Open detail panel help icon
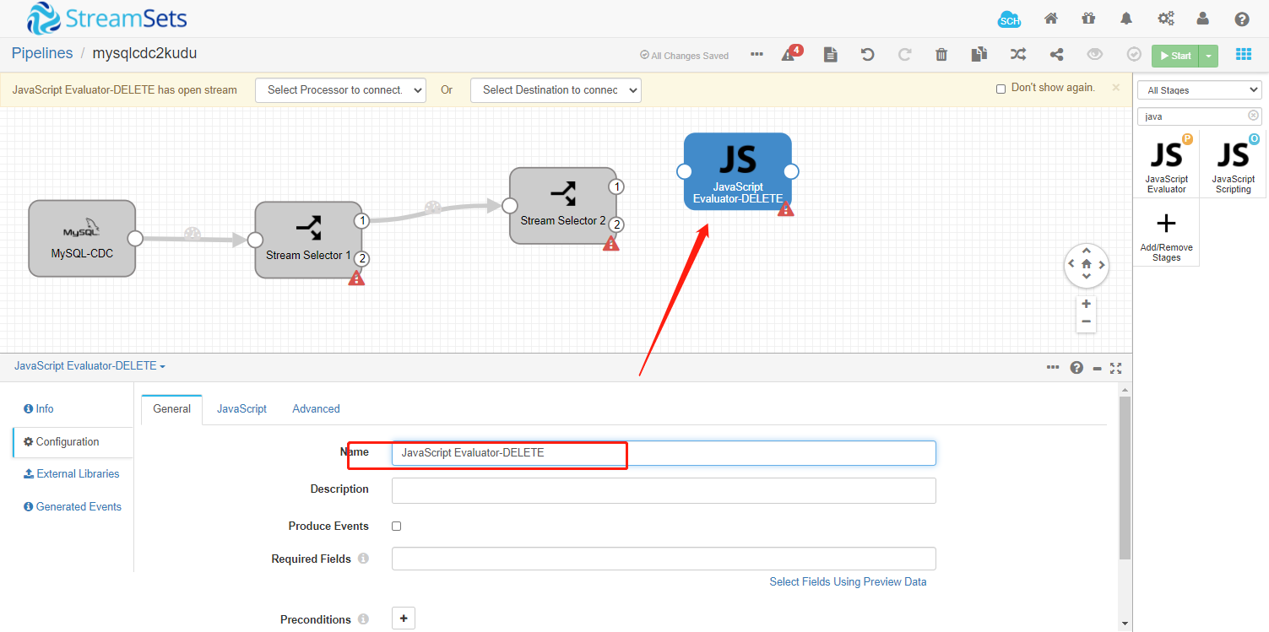Viewport: 1269px width, 632px height. (x=1076, y=368)
